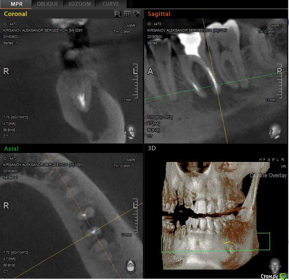Click the yellow marker in the 3D view

coord(228,242)
